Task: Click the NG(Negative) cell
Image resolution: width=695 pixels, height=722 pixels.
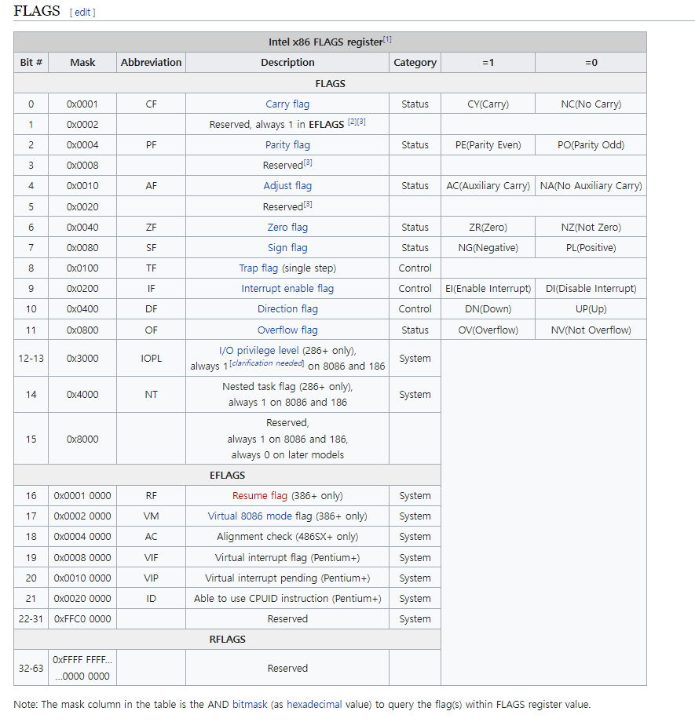Action: pyautogui.click(x=488, y=248)
